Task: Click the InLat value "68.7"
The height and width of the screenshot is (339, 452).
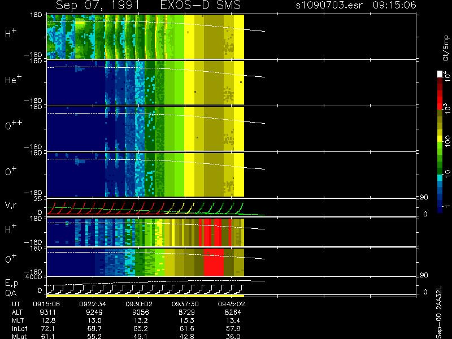Action: (x=94, y=328)
